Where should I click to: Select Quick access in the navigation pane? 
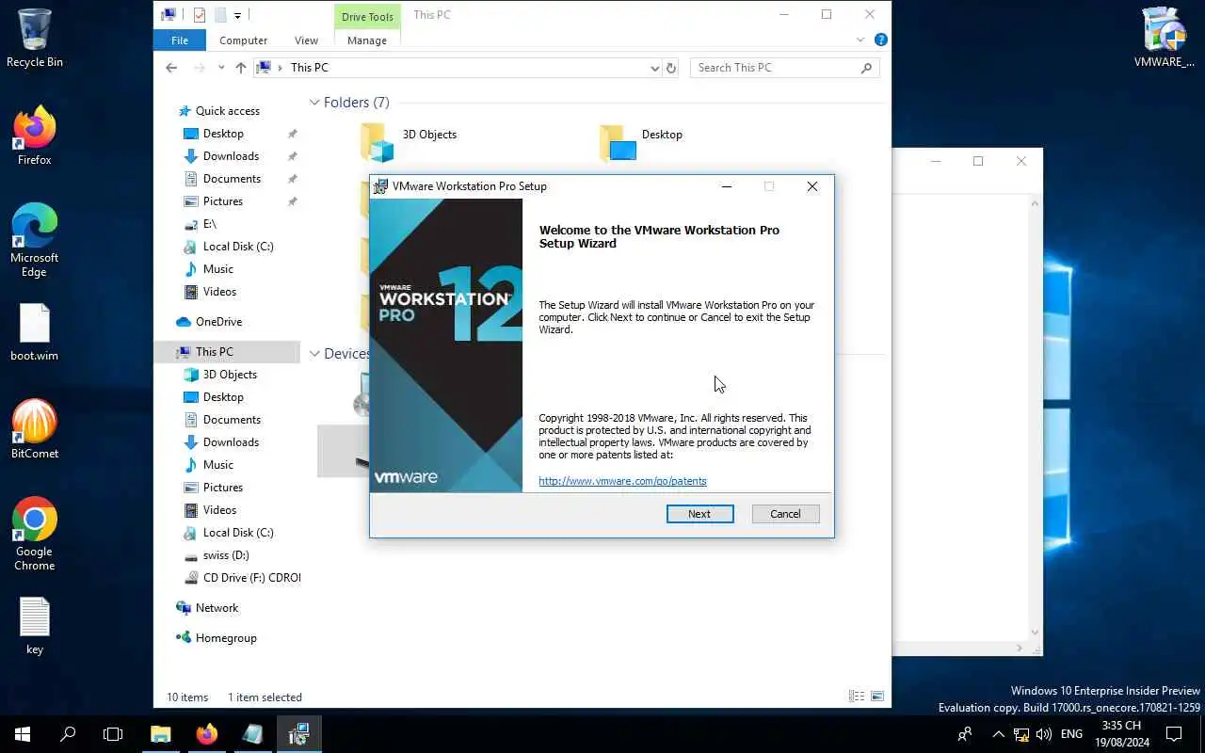[228, 111]
